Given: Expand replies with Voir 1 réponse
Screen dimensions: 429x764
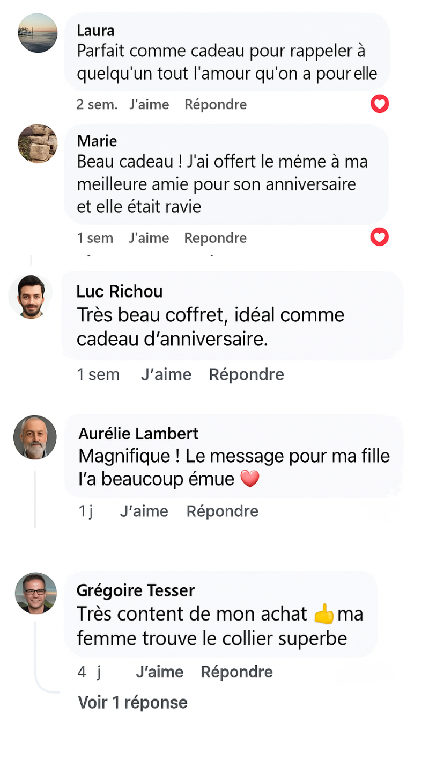Looking at the screenshot, I should point(133,702).
